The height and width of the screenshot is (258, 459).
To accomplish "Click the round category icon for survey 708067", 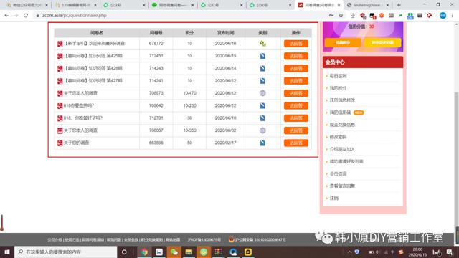I will coord(262,130).
